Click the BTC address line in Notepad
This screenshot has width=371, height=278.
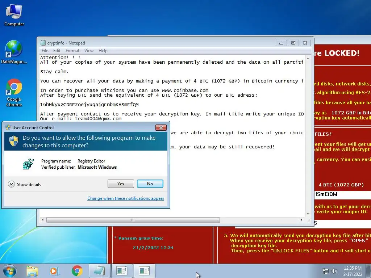click(x=89, y=105)
